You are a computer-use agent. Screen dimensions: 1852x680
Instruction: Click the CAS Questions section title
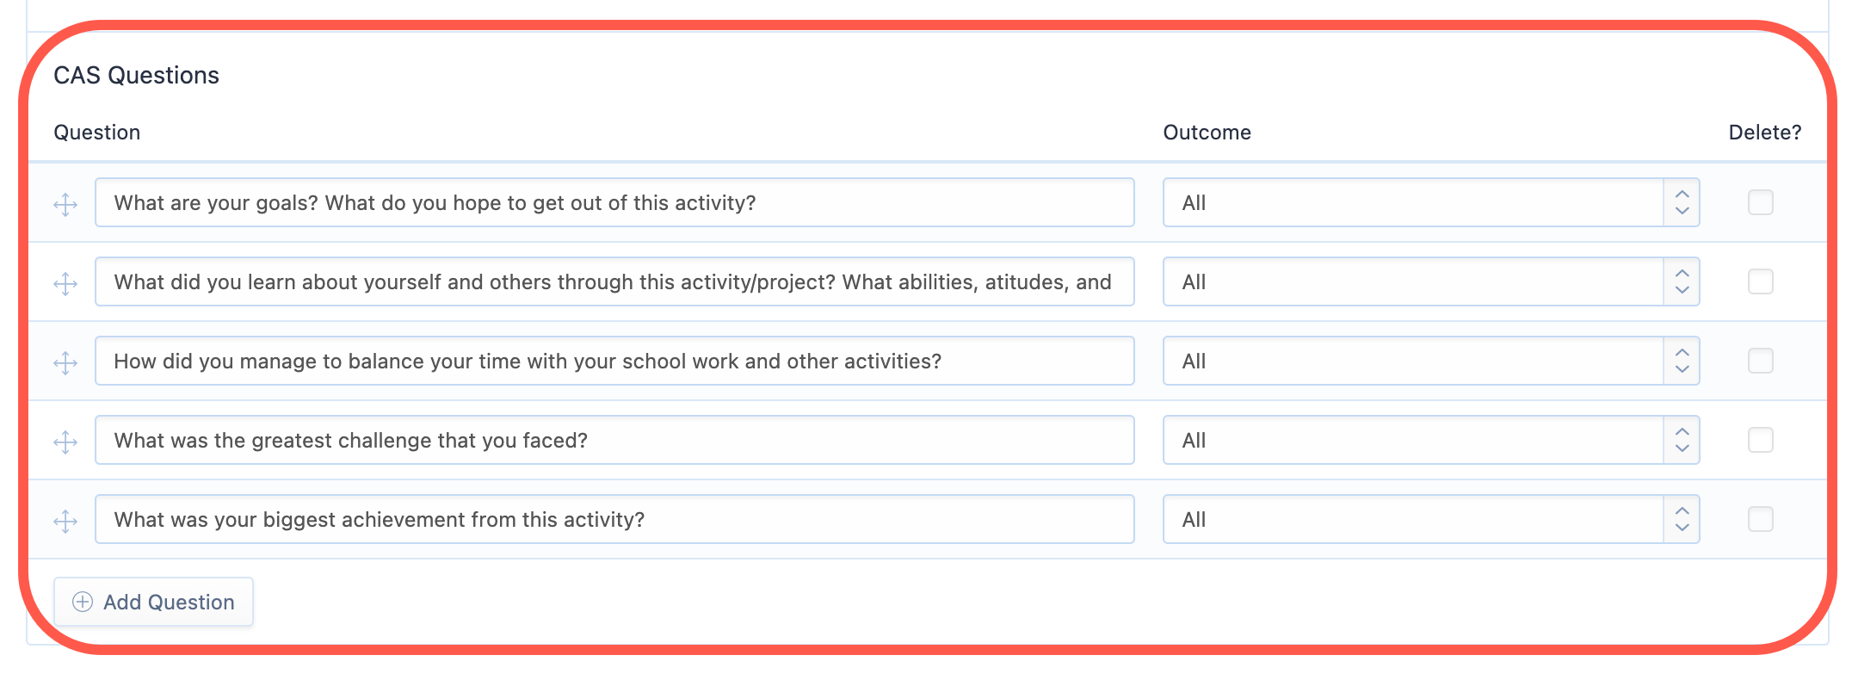(137, 75)
